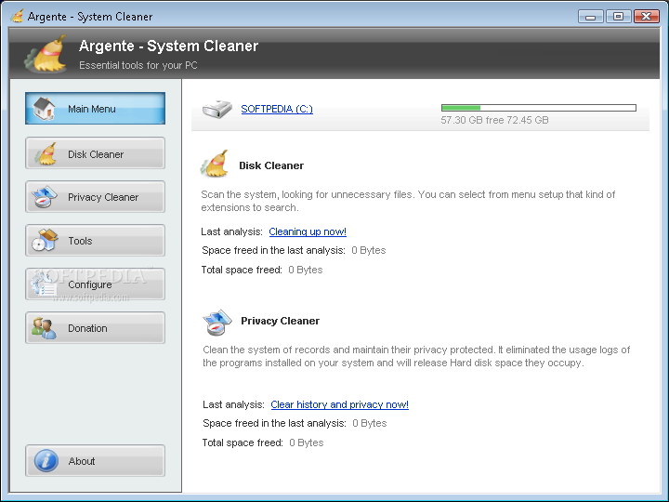Open the Main Menu sidebar button
Screen dimensions: 669x502
95,109
